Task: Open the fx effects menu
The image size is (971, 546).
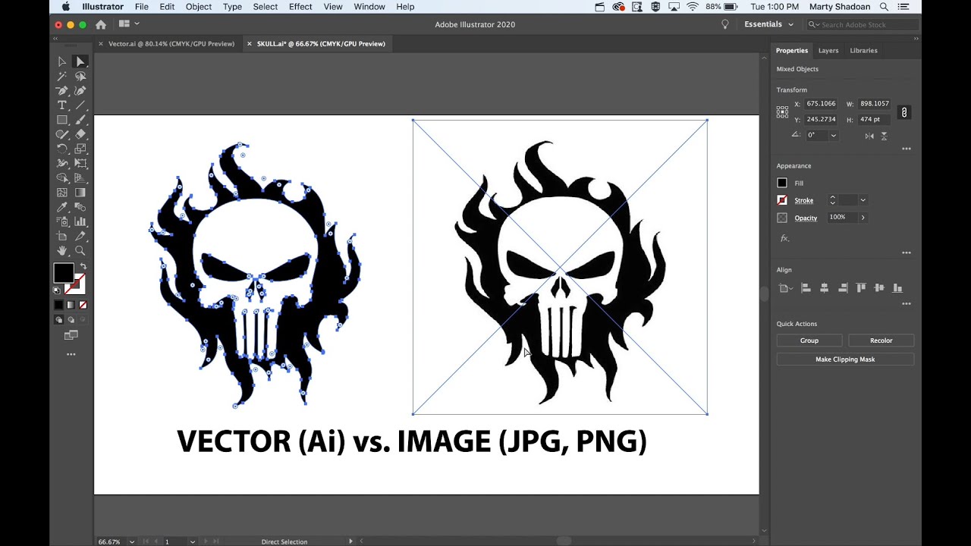Action: point(784,238)
